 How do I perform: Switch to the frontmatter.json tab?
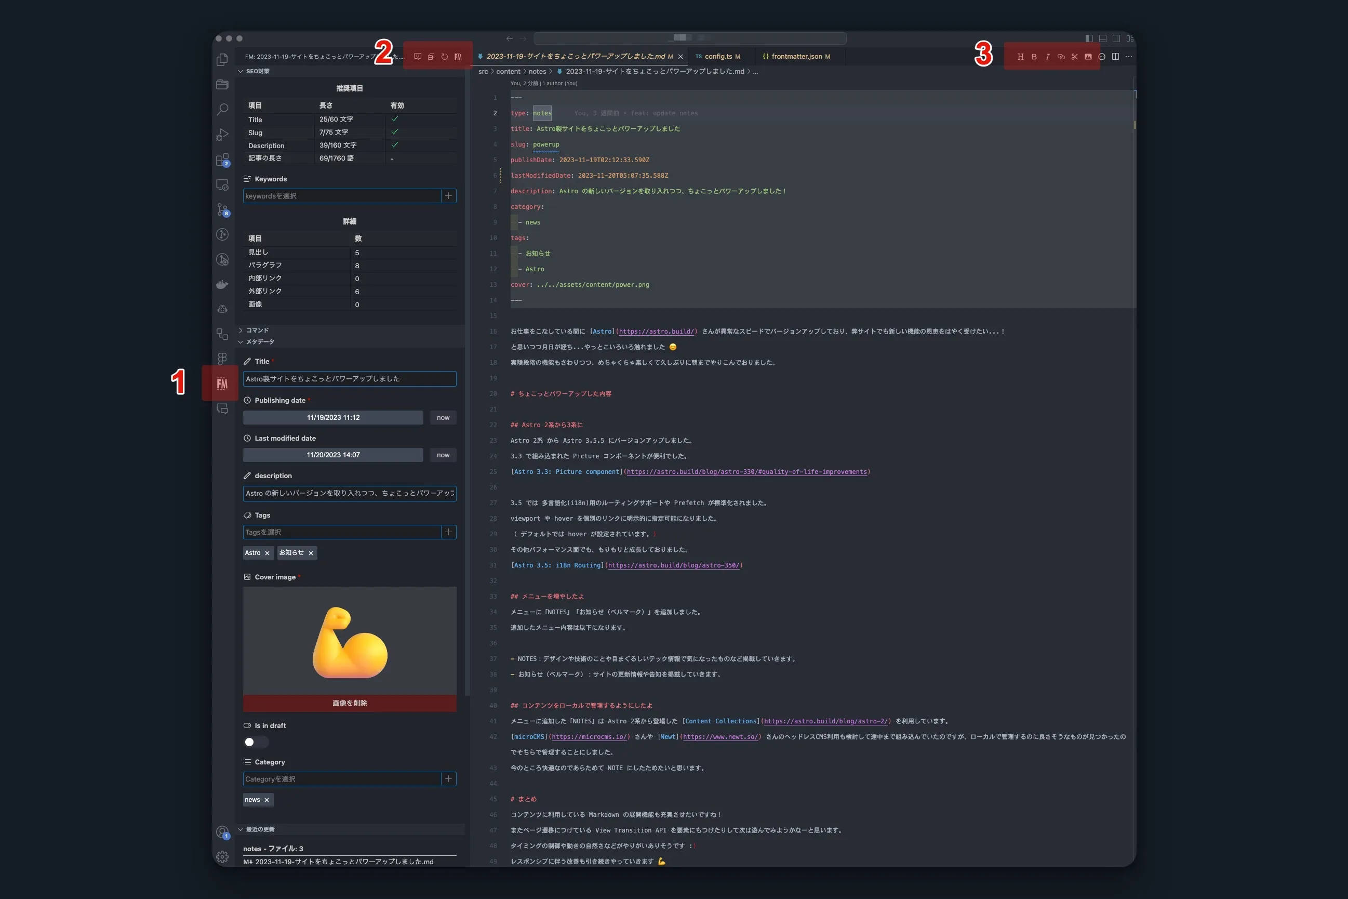coord(796,56)
